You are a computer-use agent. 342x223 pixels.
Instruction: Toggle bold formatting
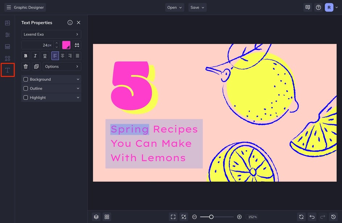(25, 56)
